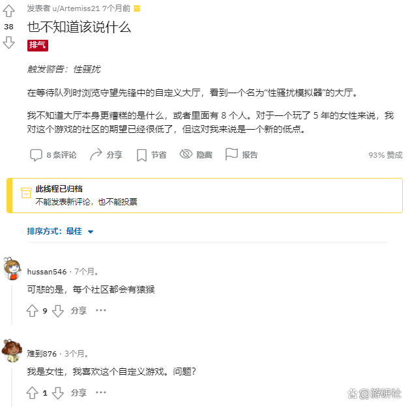Upvote hussan546's comment
The height and width of the screenshot is (408, 410).
pos(32,311)
